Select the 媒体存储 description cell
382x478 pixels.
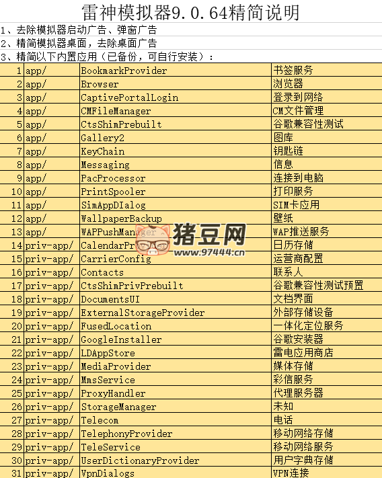pyautogui.click(x=327, y=366)
